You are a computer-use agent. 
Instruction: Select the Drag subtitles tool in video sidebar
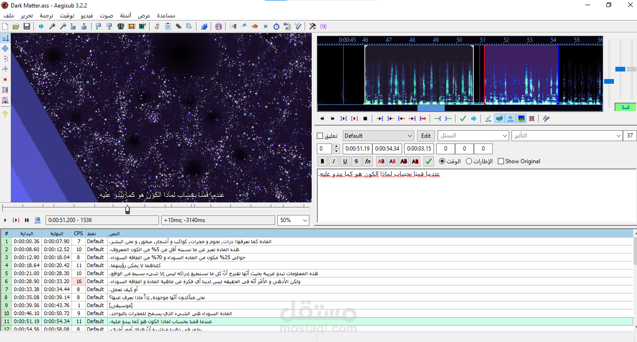click(x=5, y=48)
